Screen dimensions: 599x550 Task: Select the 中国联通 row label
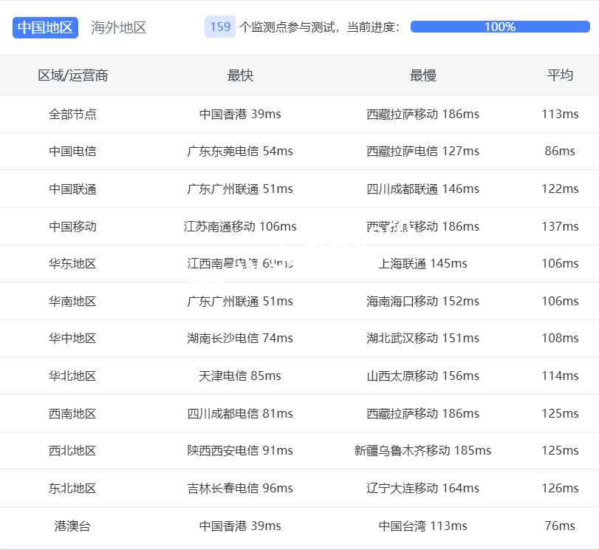pos(73,189)
